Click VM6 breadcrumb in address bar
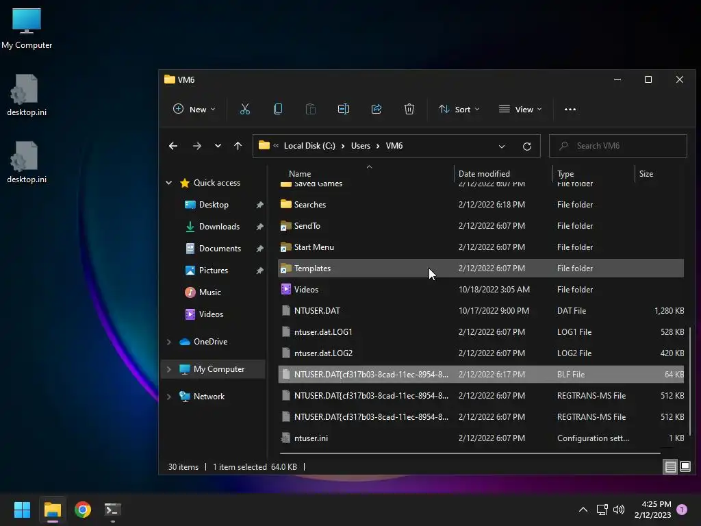Image resolution: width=701 pixels, height=526 pixels. (394, 146)
